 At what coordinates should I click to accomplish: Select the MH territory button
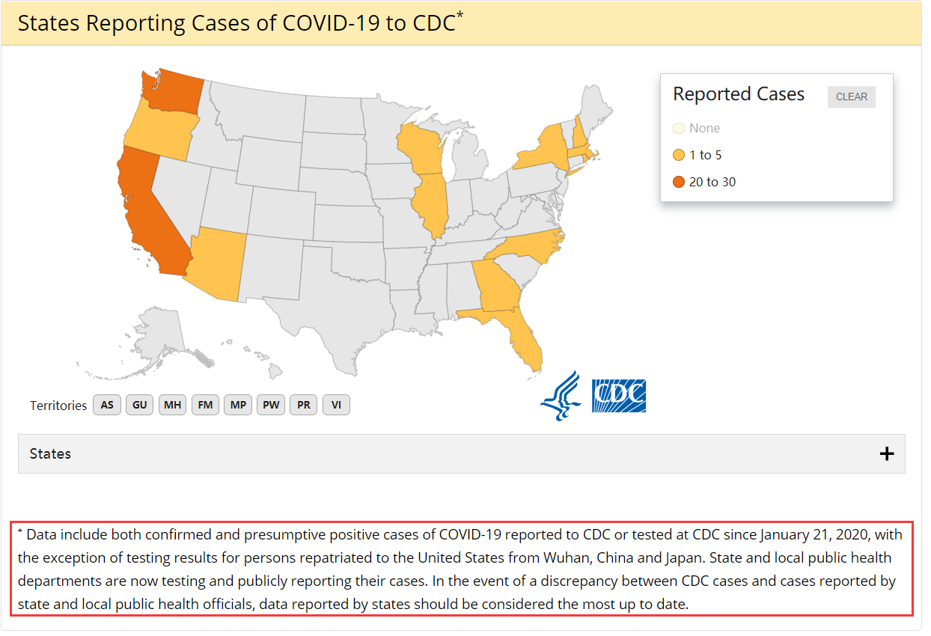pos(173,405)
